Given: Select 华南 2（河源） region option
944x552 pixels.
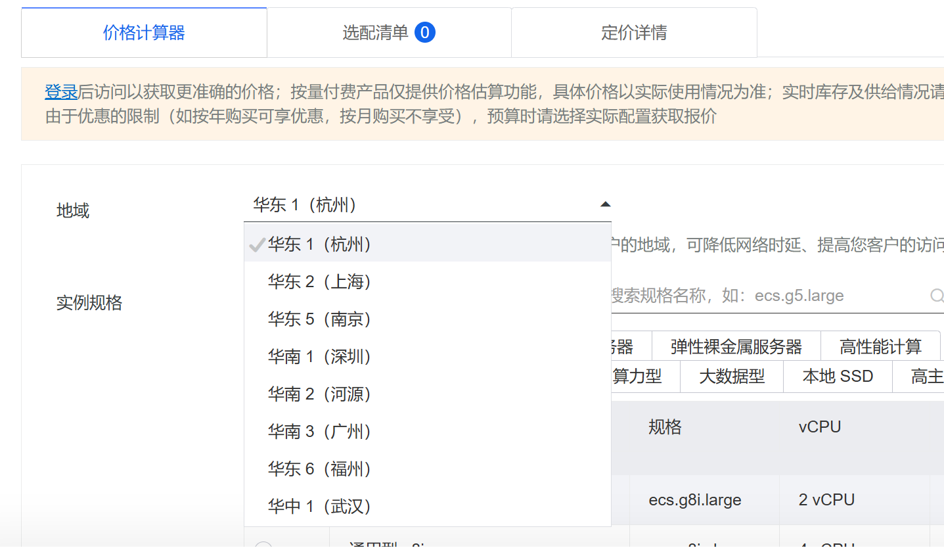Looking at the screenshot, I should [x=428, y=394].
